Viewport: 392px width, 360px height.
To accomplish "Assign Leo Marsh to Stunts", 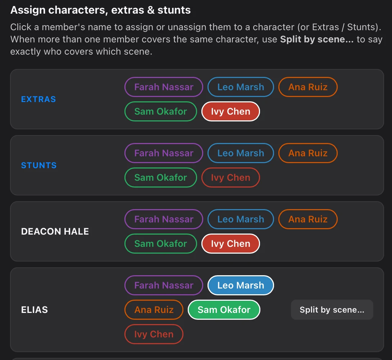I will [241, 153].
